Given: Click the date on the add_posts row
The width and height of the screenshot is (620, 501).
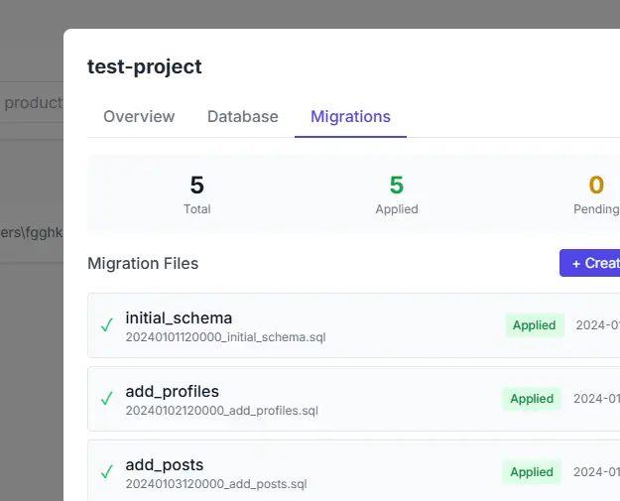Looking at the screenshot, I should click(596, 472).
